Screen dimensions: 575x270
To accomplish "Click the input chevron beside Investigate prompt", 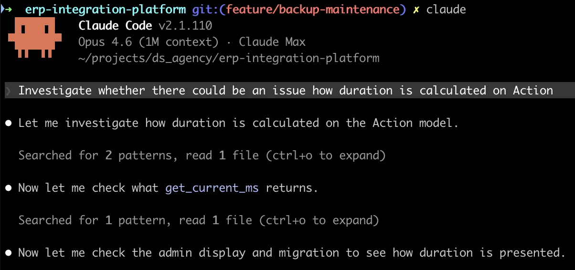I will 8,91.
